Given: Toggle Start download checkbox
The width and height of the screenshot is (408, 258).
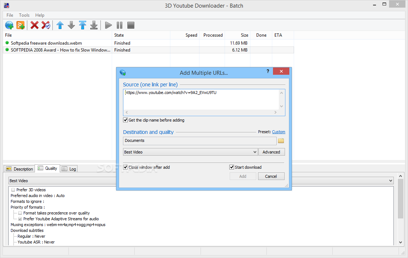Looking at the screenshot, I should [x=231, y=167].
